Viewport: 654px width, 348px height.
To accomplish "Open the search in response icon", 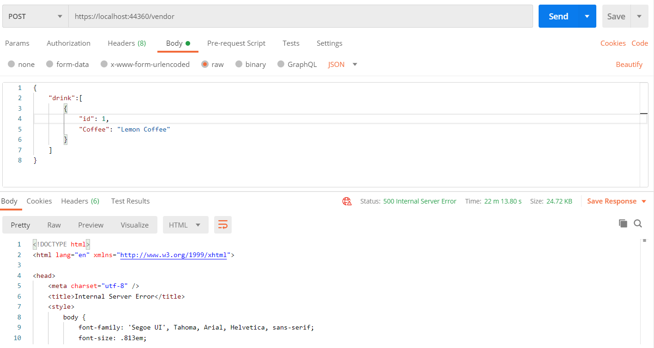I will pos(638,223).
